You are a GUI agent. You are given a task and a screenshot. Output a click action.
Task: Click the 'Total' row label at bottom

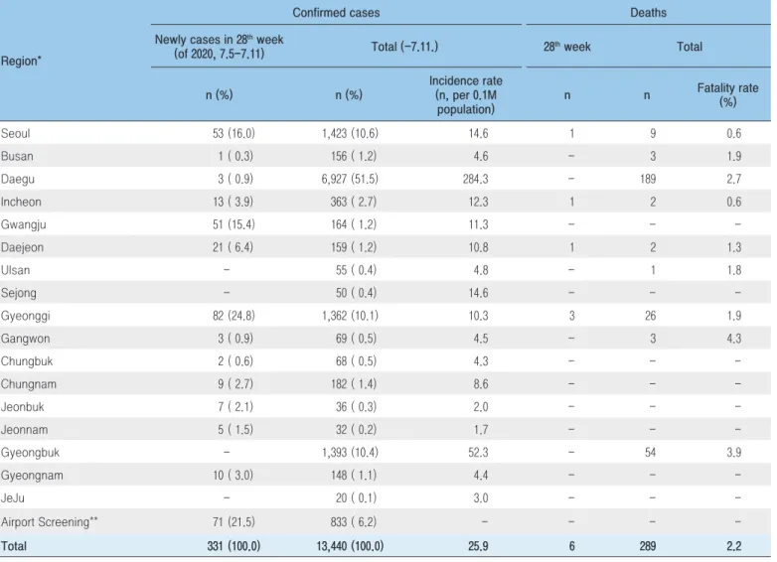[13, 546]
